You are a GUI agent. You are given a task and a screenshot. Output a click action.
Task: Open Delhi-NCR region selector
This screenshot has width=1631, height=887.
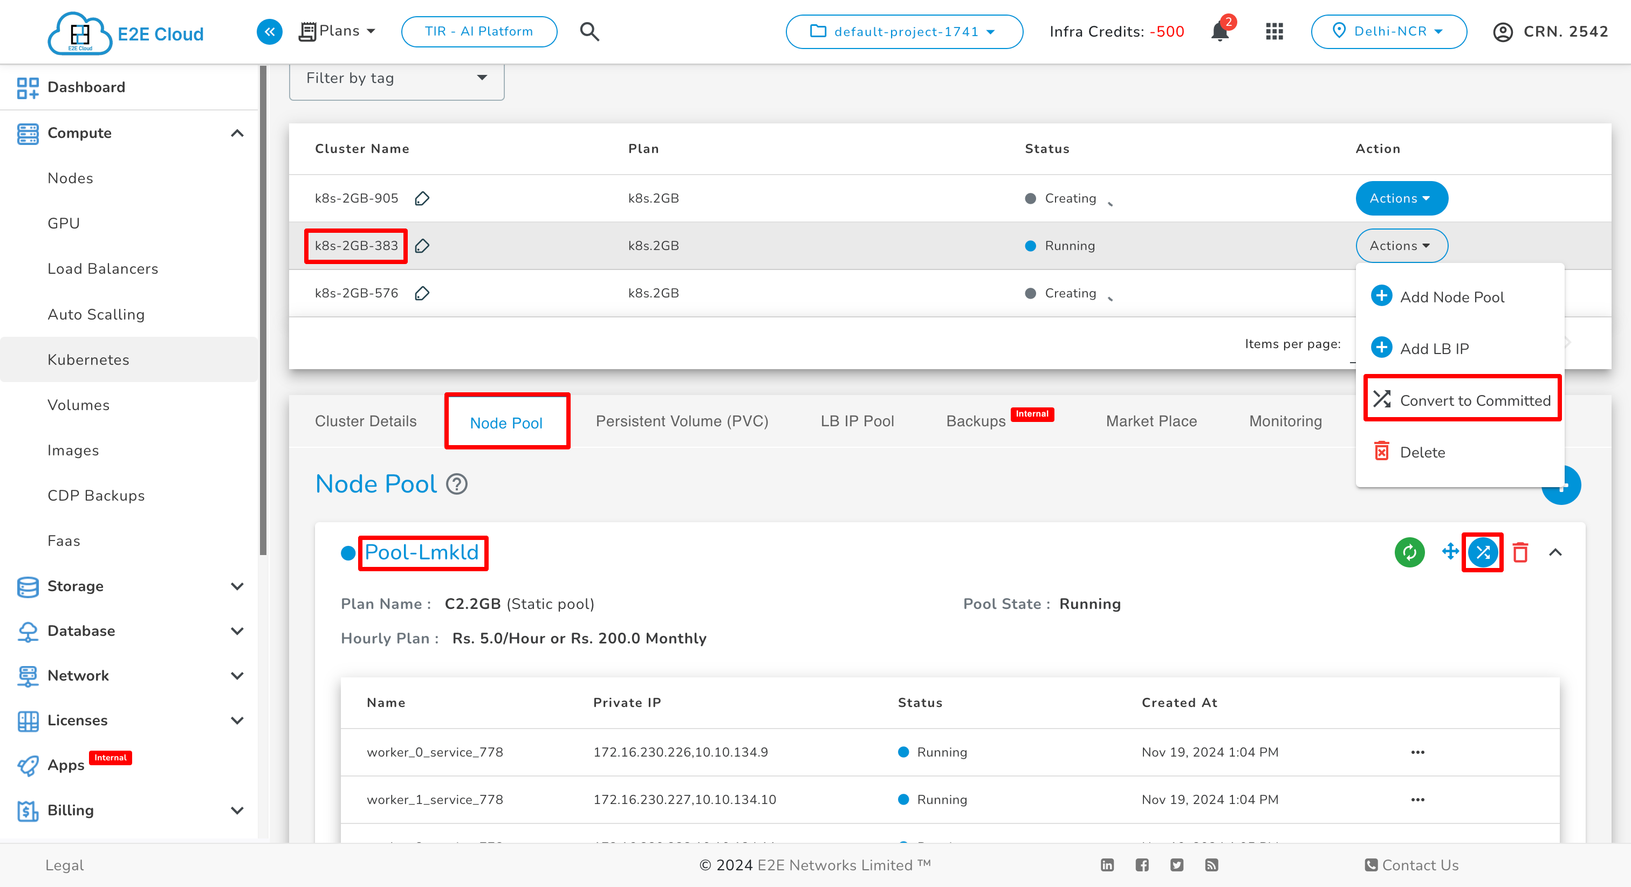pos(1388,31)
